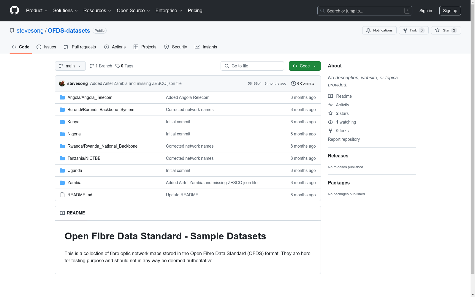This screenshot has height=297, width=475.
Task: Click the Nigeria folder icon
Action: coord(62,134)
